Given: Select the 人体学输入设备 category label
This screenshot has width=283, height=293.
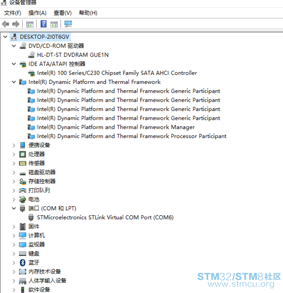Looking at the screenshot, I should pos(47,280).
